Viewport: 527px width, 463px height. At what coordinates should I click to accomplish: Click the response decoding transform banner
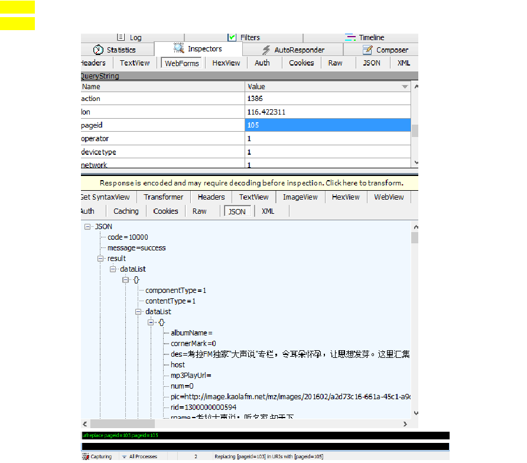pos(250,183)
